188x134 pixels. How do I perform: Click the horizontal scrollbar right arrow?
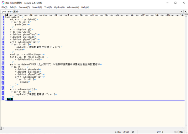coord(183,127)
